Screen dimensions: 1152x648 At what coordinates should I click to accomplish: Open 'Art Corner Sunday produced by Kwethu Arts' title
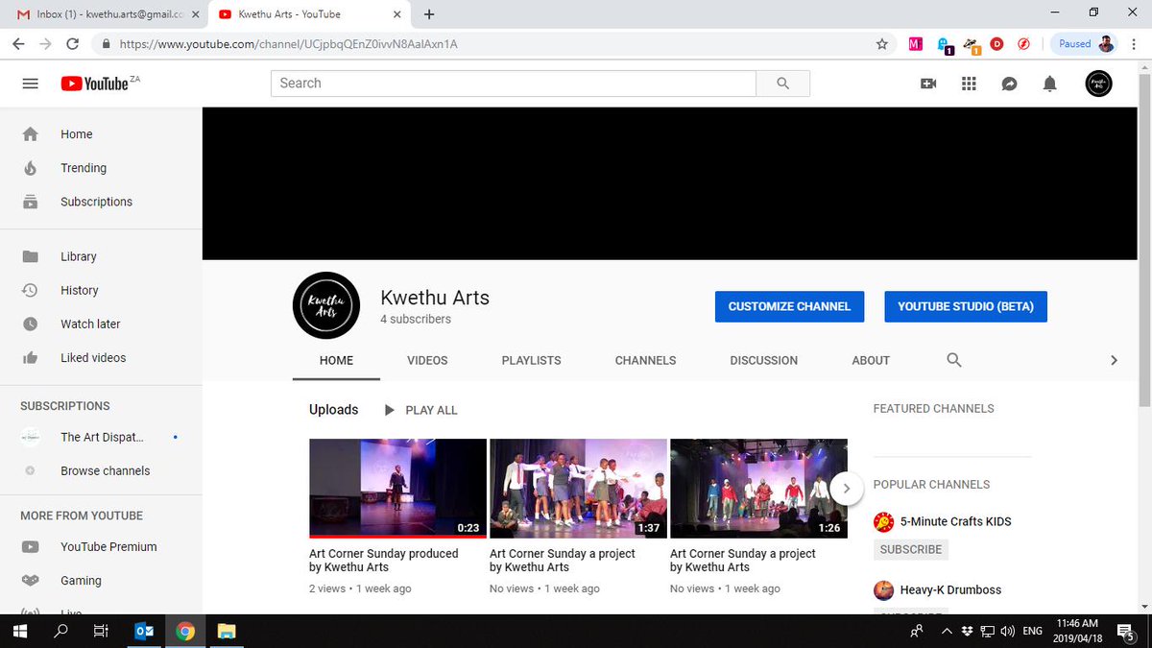point(384,561)
